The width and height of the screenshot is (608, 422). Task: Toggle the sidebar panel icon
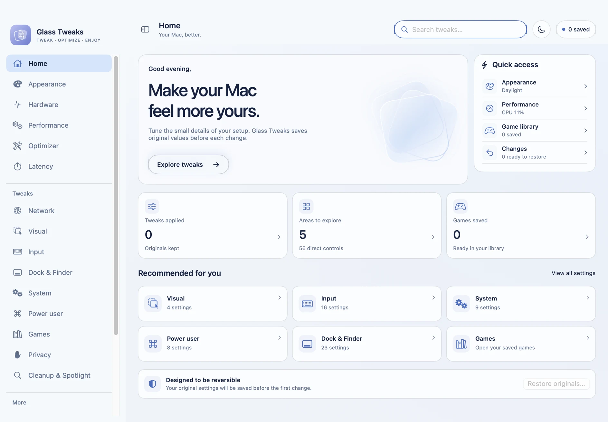point(145,30)
